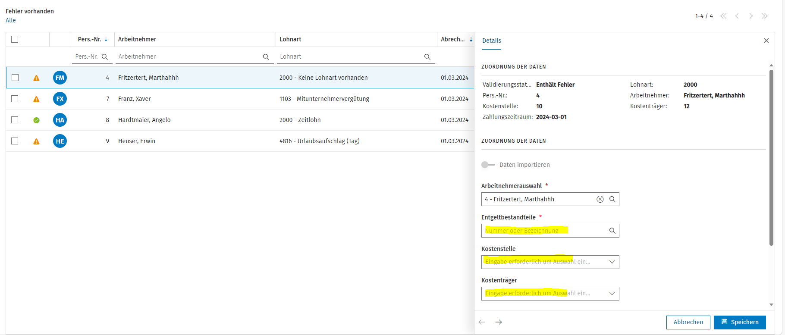
Task: Click the search icon in Pers.-Nr. filter
Action: tap(104, 57)
